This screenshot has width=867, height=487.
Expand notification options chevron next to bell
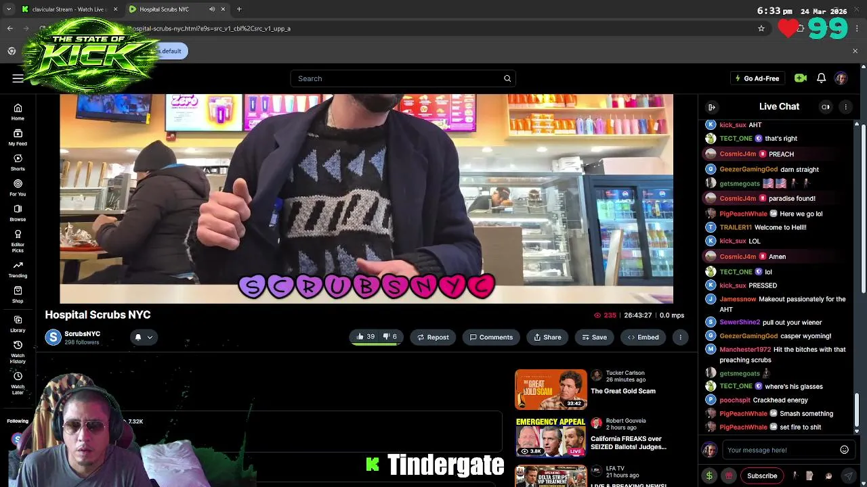(x=150, y=337)
